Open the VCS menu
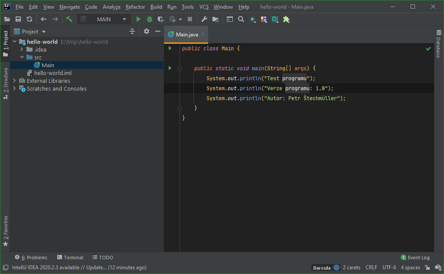This screenshot has height=274, width=444. coord(204,7)
